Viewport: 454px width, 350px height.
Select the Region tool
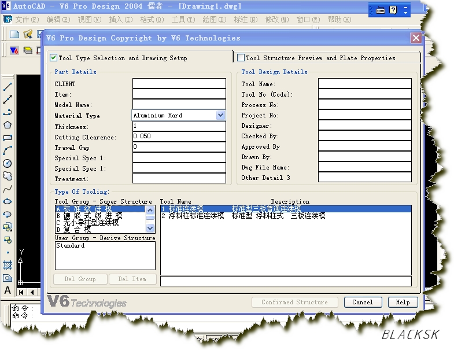8,278
